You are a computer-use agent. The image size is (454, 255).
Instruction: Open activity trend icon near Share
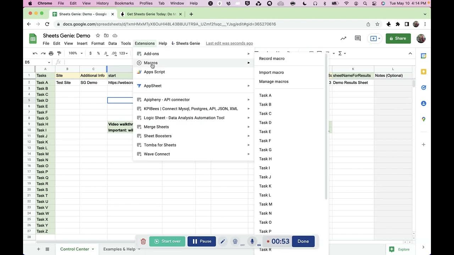[343, 38]
